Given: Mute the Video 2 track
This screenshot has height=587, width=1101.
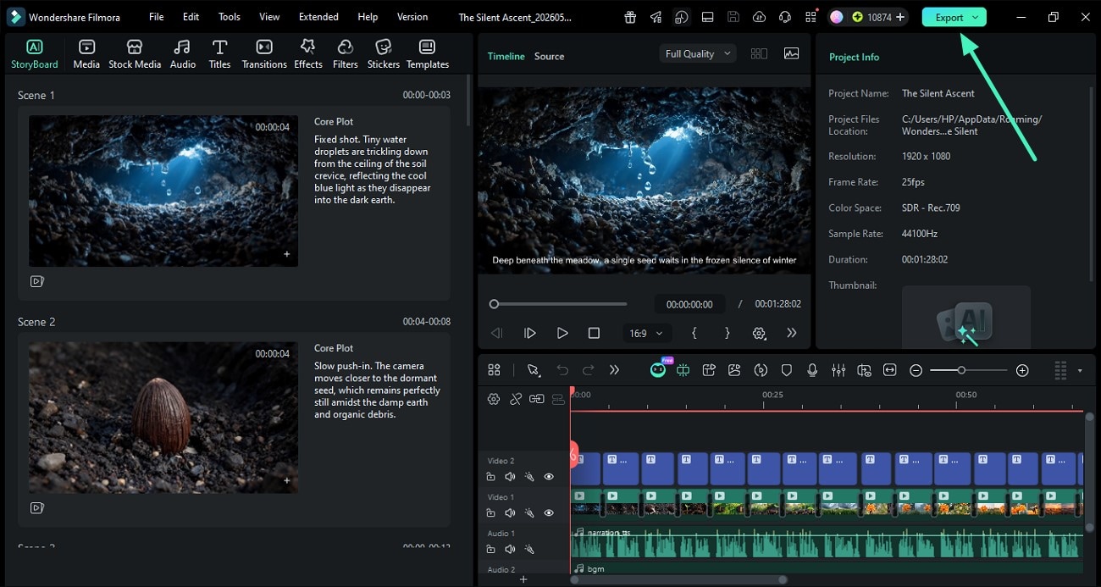Looking at the screenshot, I should 510,477.
